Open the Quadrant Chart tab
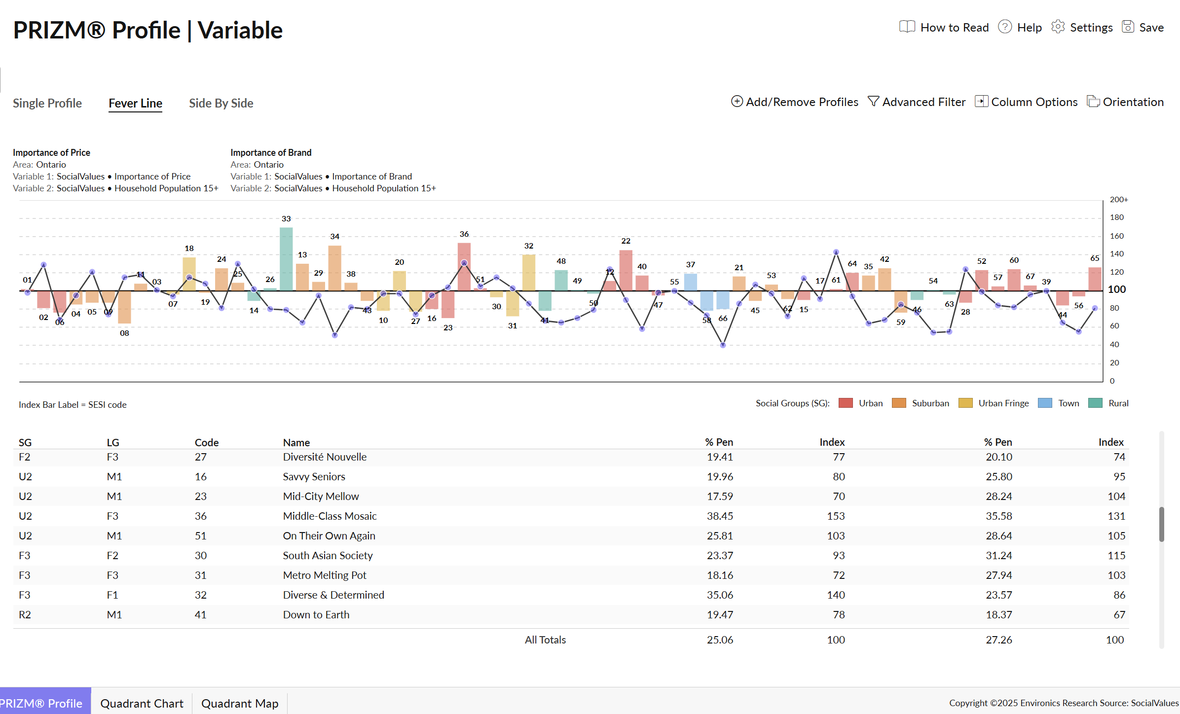 pos(142,703)
